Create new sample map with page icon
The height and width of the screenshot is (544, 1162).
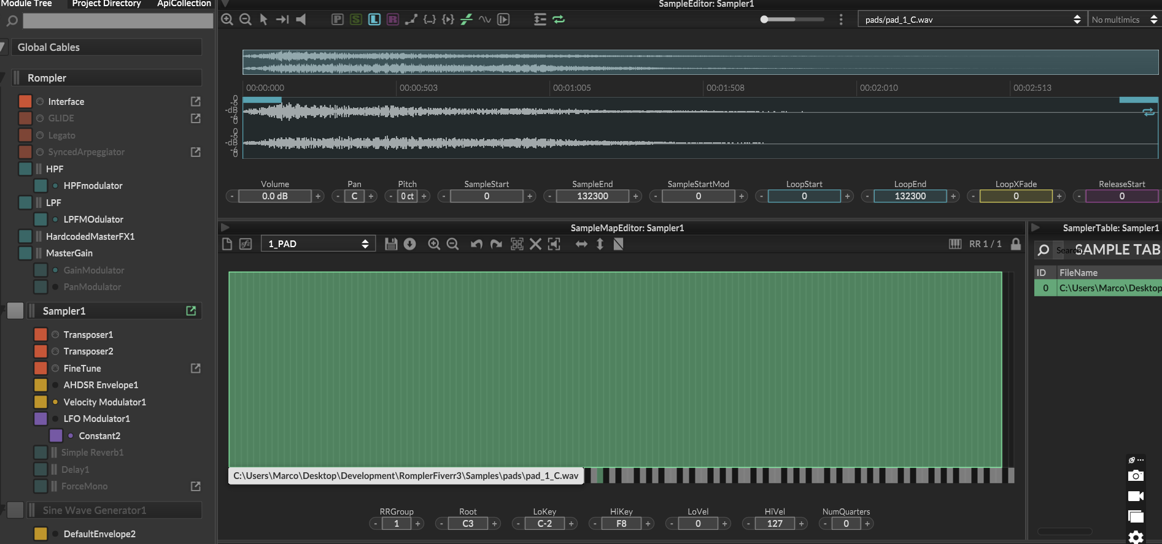227,244
